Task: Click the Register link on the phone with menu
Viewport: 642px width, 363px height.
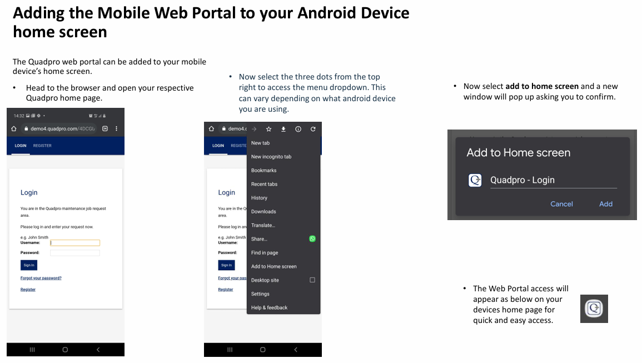Action: pyautogui.click(x=226, y=290)
